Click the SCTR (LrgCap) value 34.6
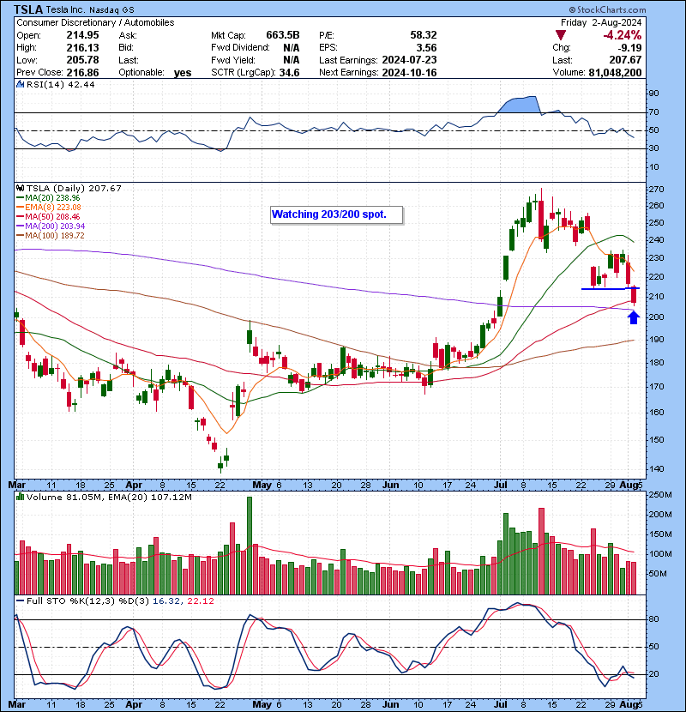686x712 pixels. click(x=290, y=73)
